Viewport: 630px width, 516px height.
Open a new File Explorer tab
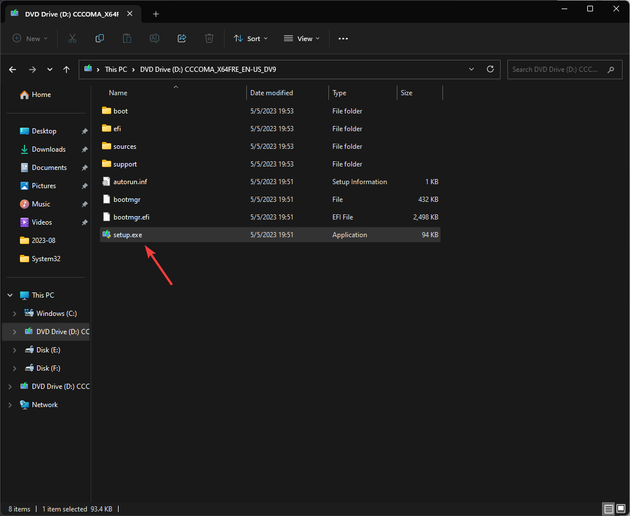pos(156,14)
